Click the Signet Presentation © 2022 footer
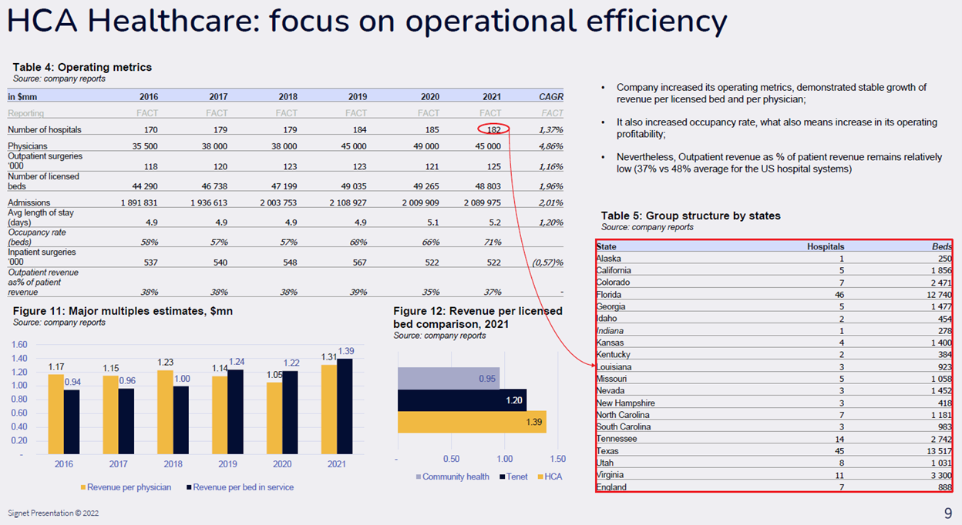Screen dimensions: 962x525 click(x=53, y=513)
